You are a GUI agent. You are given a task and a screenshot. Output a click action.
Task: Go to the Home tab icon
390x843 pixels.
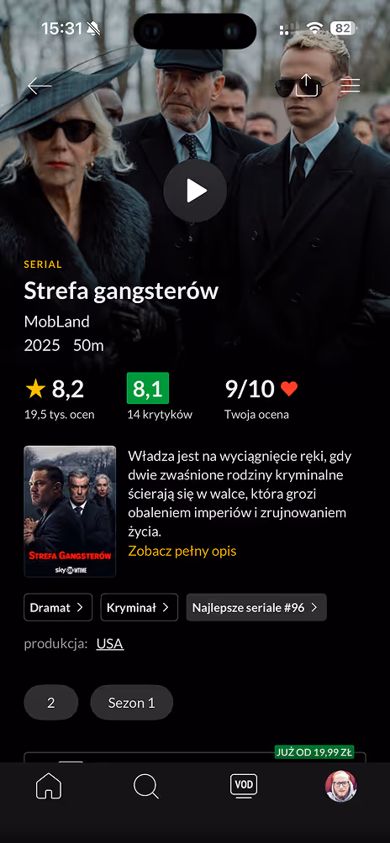pyautogui.click(x=49, y=787)
